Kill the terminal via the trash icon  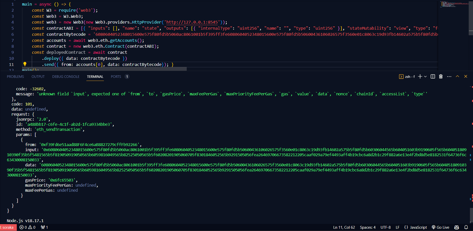pyautogui.click(x=441, y=76)
